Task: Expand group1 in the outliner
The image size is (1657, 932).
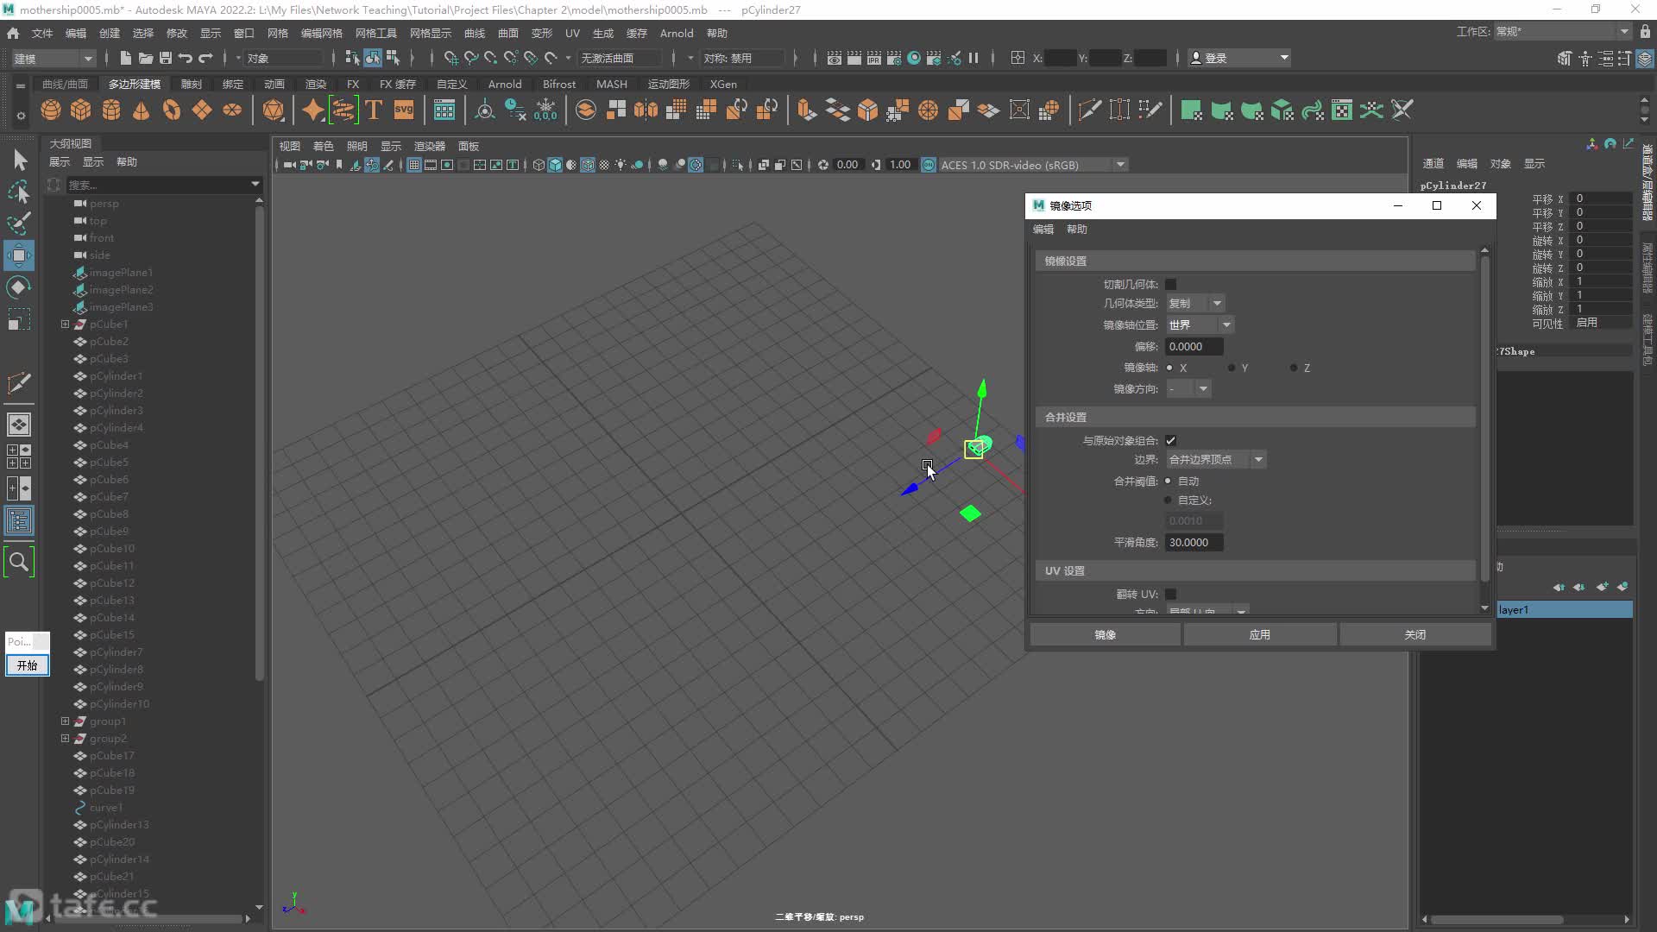Action: 65,721
